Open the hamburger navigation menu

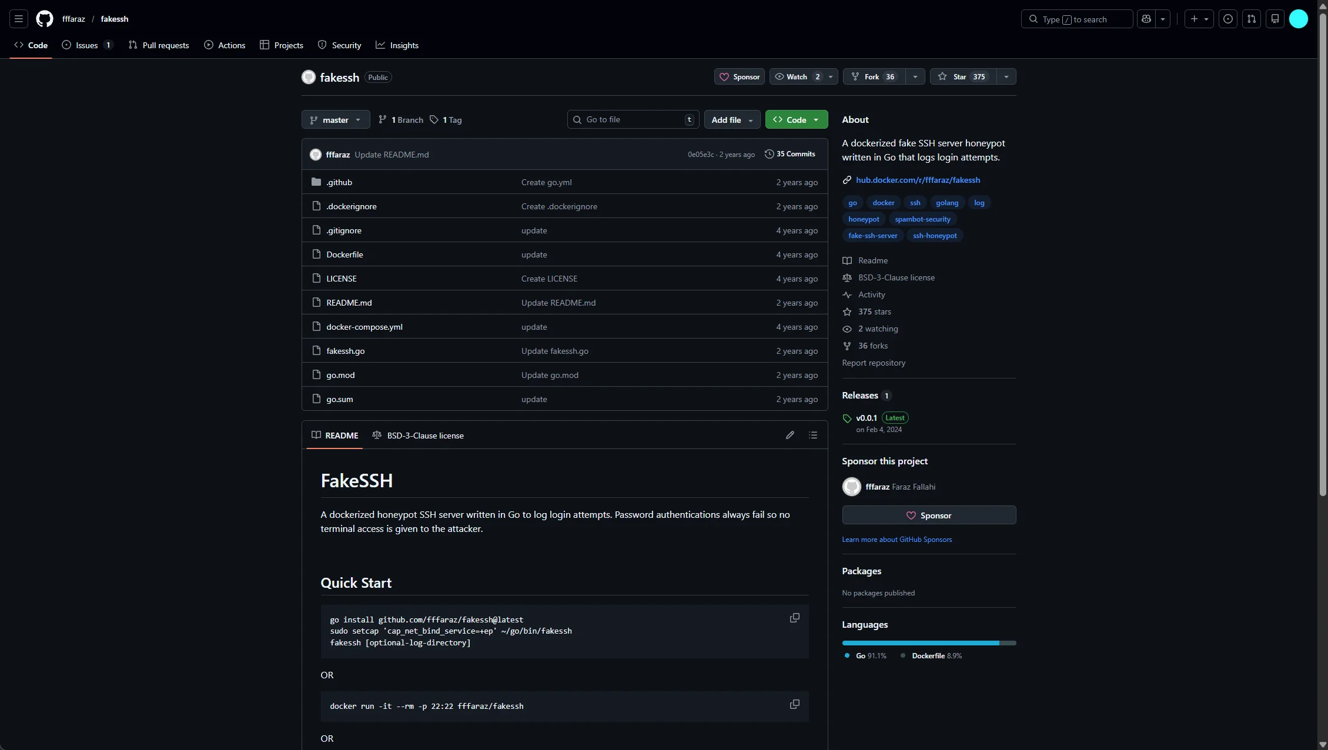tap(19, 19)
